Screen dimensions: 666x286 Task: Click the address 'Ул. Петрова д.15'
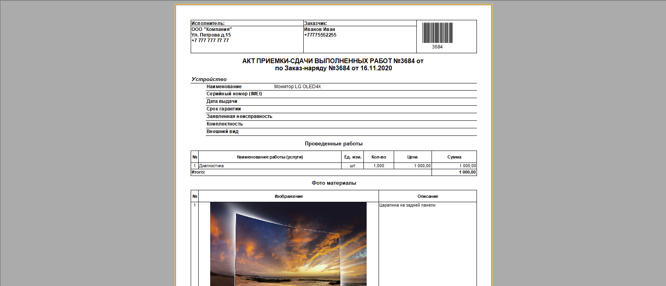(x=211, y=35)
